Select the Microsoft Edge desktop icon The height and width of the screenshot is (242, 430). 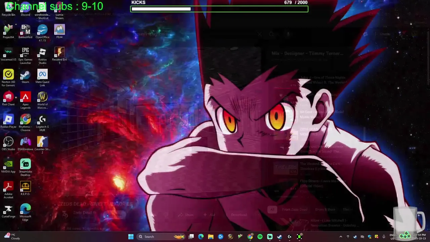(26, 213)
